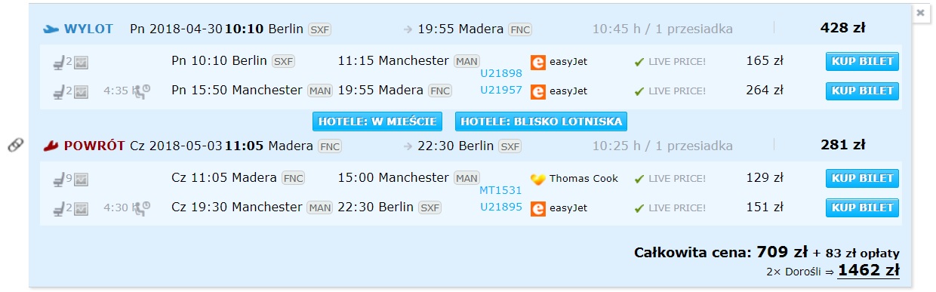Screen dimensions: 936x292
Task: Open flight number MT1531 link
Action: coord(501,190)
